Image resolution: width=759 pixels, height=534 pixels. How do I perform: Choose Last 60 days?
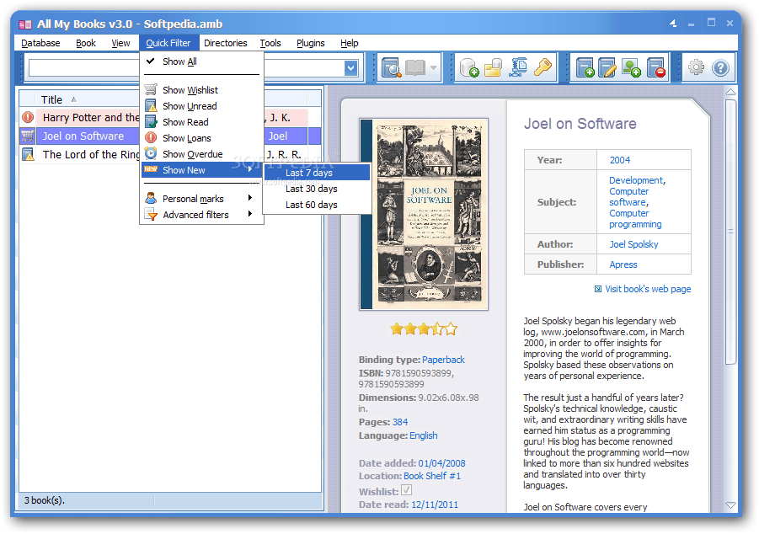[317, 205]
